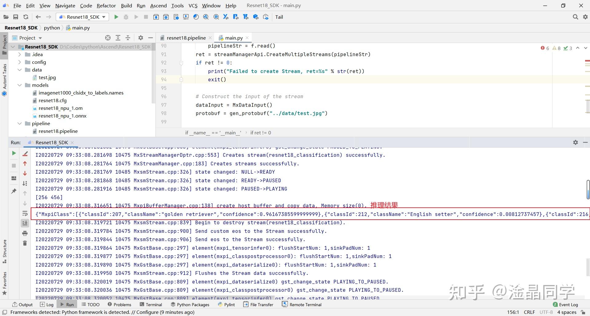590x316 pixels.
Task: Click the 'if ret != 0' breadcrumb
Action: (260, 133)
